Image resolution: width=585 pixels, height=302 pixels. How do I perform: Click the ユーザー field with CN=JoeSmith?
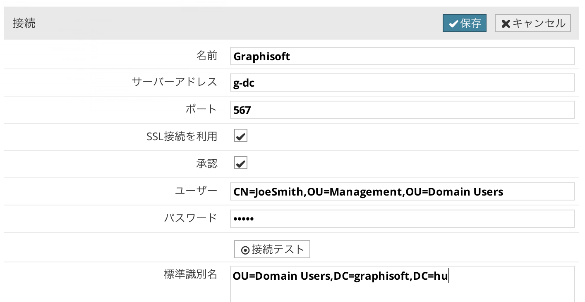[402, 191]
